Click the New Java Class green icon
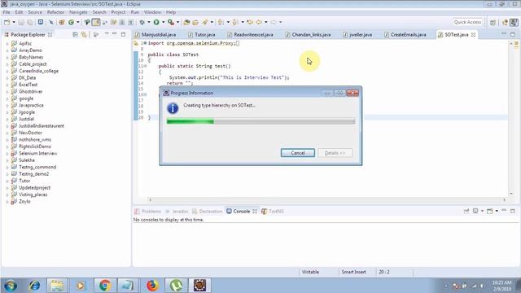Image resolution: width=521 pixels, height=293 pixels. [x=71, y=22]
